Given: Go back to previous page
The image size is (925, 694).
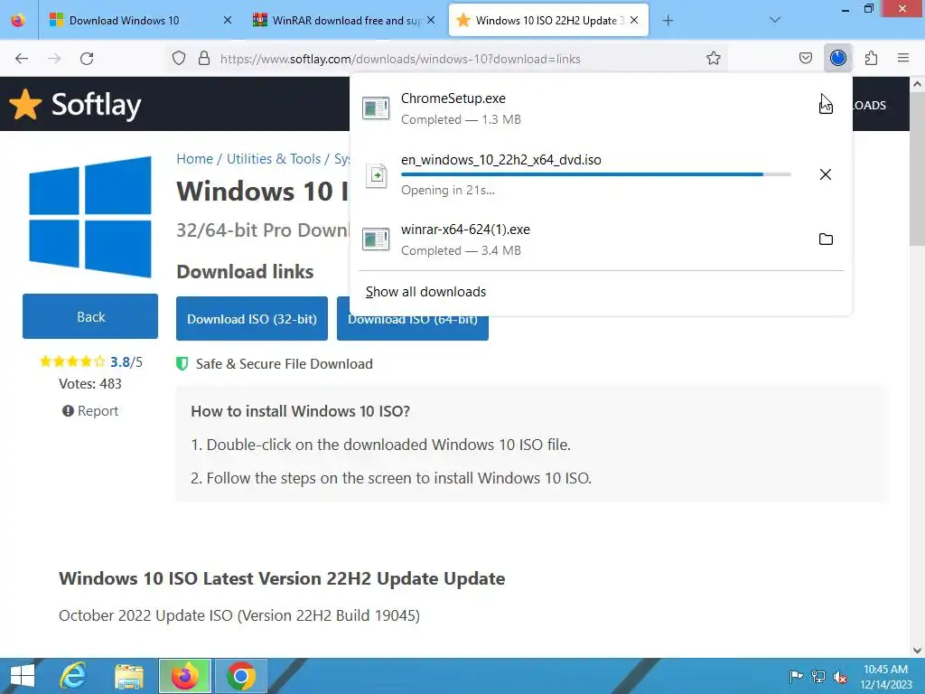Looking at the screenshot, I should tap(22, 59).
